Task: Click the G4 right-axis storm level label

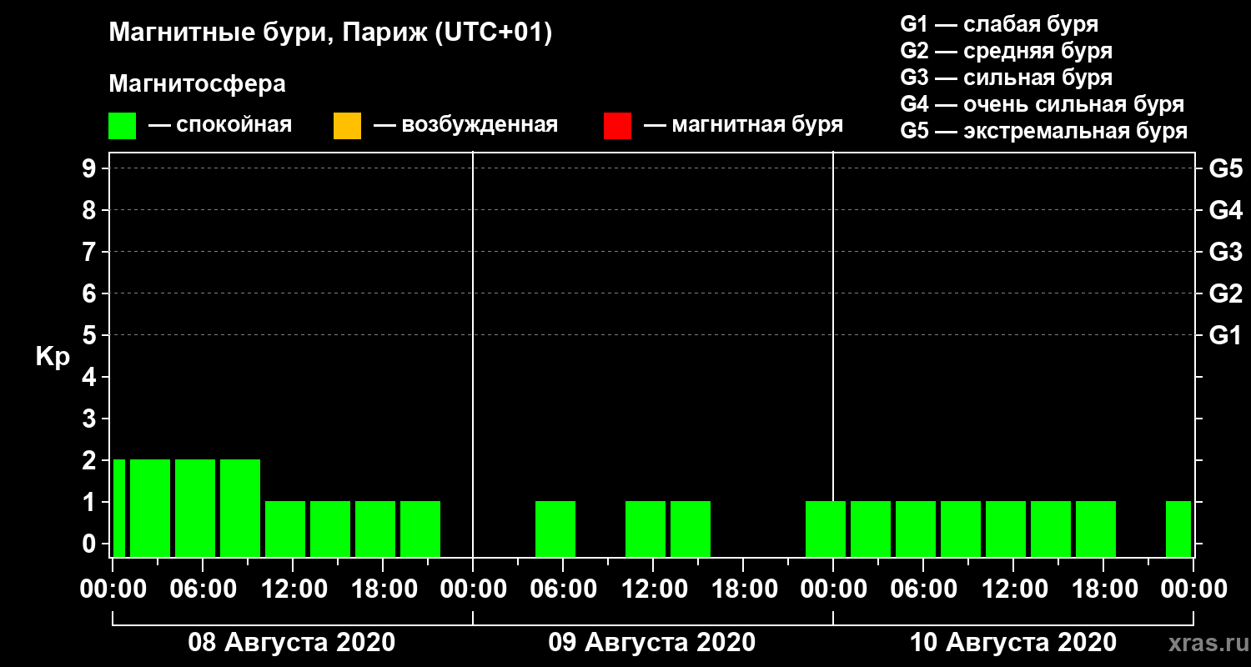Action: (1226, 210)
